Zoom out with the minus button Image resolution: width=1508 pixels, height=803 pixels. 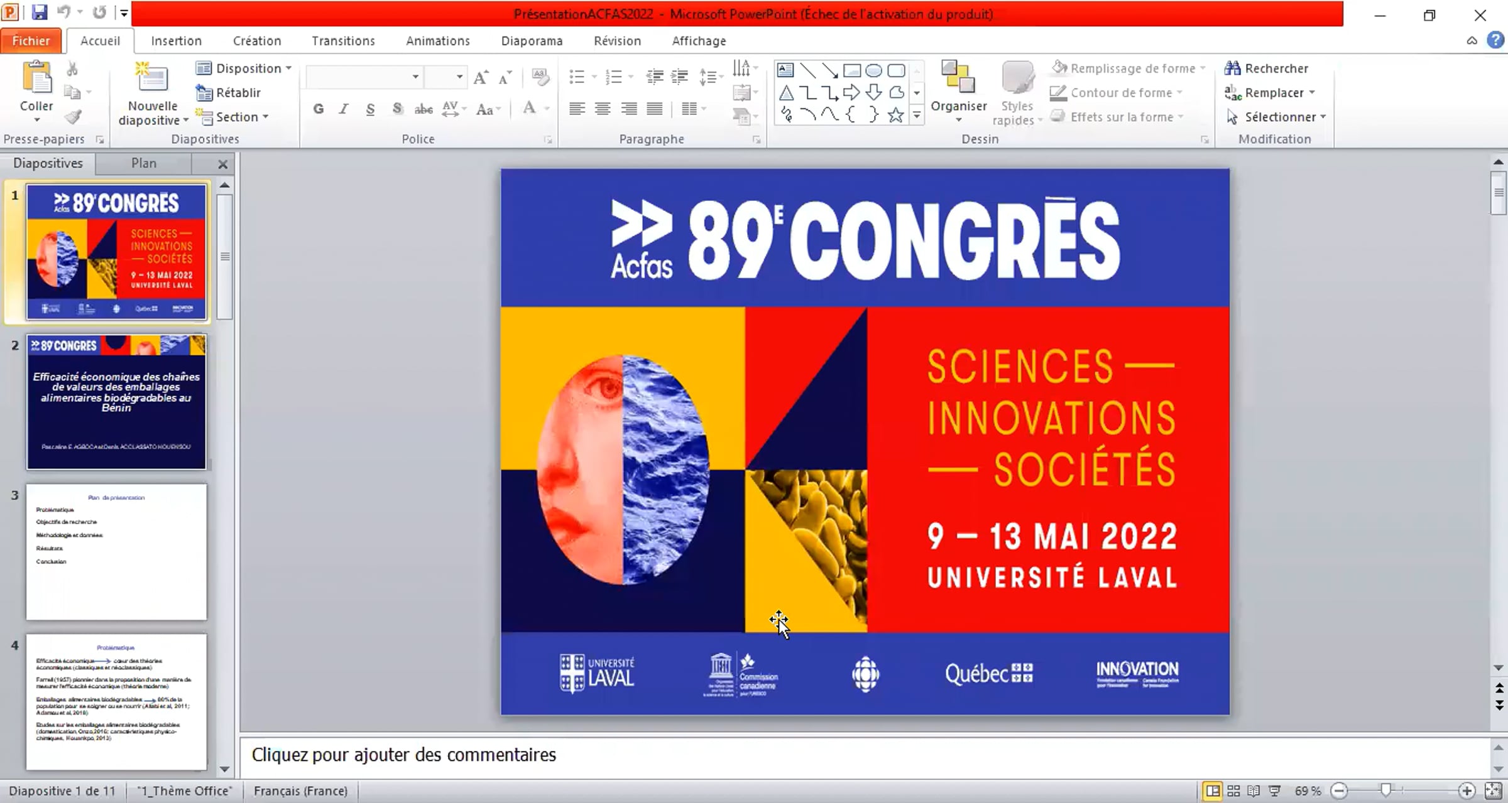[1339, 791]
